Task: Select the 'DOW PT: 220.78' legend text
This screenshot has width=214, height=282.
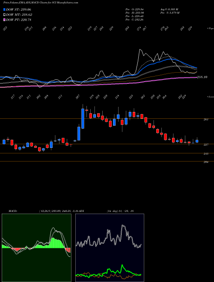Action: point(18,20)
